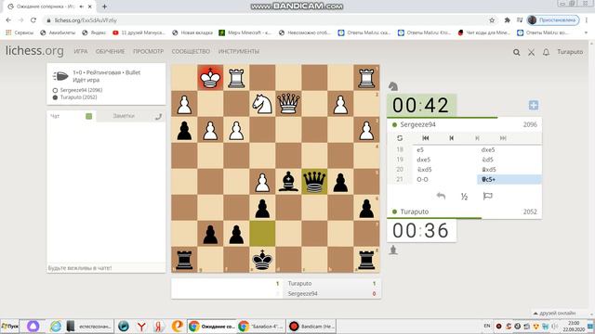Click Turaputo name below the move list

tap(414, 212)
